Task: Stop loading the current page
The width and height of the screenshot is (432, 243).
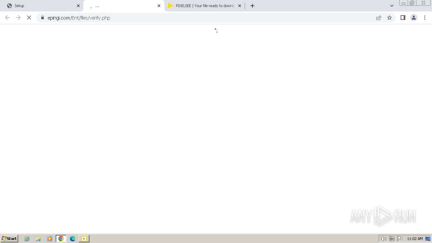Action: (29, 18)
